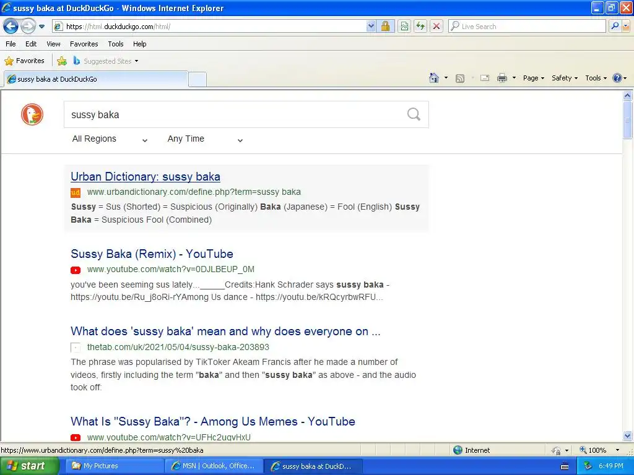Click the Compatibility View icon
This screenshot has width=634, height=475.
coord(404,27)
